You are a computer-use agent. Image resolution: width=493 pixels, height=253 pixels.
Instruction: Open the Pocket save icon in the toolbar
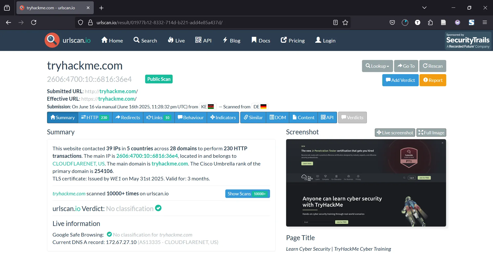point(392,22)
